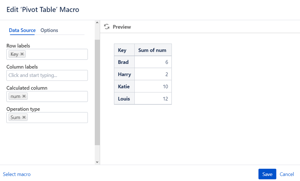Switch to the Options tab
The height and width of the screenshot is (181, 300).
point(49,30)
